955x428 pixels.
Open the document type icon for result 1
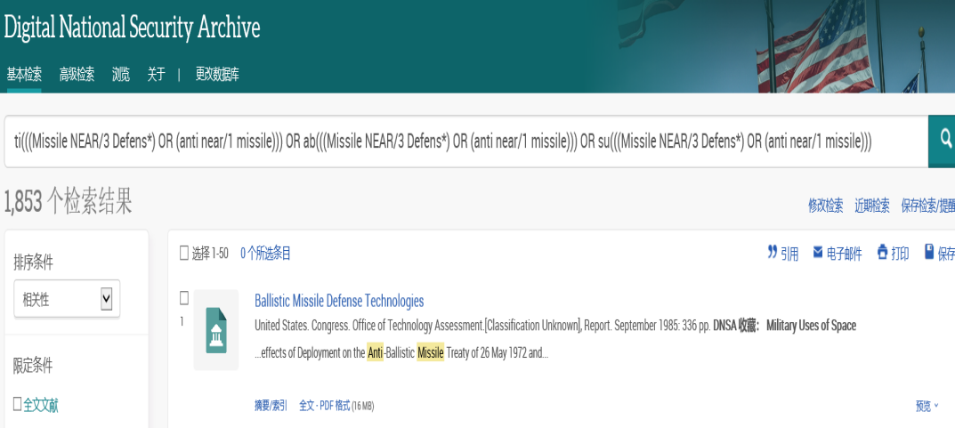coord(215,330)
